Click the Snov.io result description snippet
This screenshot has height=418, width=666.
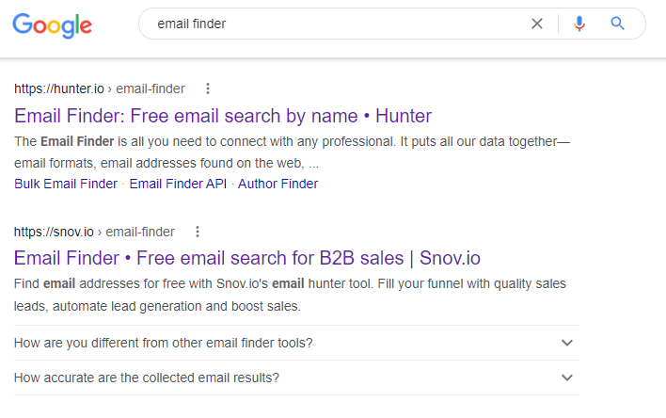tap(290, 295)
